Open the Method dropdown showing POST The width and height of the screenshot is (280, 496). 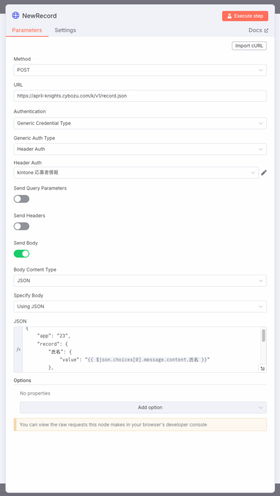(x=140, y=70)
